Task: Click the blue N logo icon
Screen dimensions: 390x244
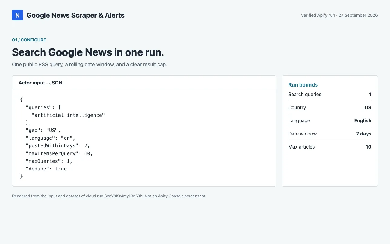Action: [x=17, y=15]
